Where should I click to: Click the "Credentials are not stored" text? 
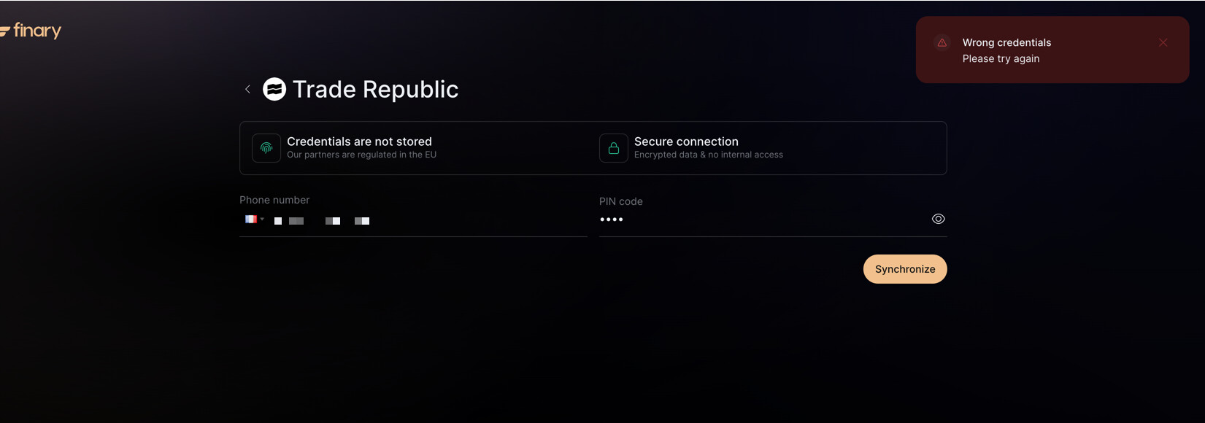(359, 141)
